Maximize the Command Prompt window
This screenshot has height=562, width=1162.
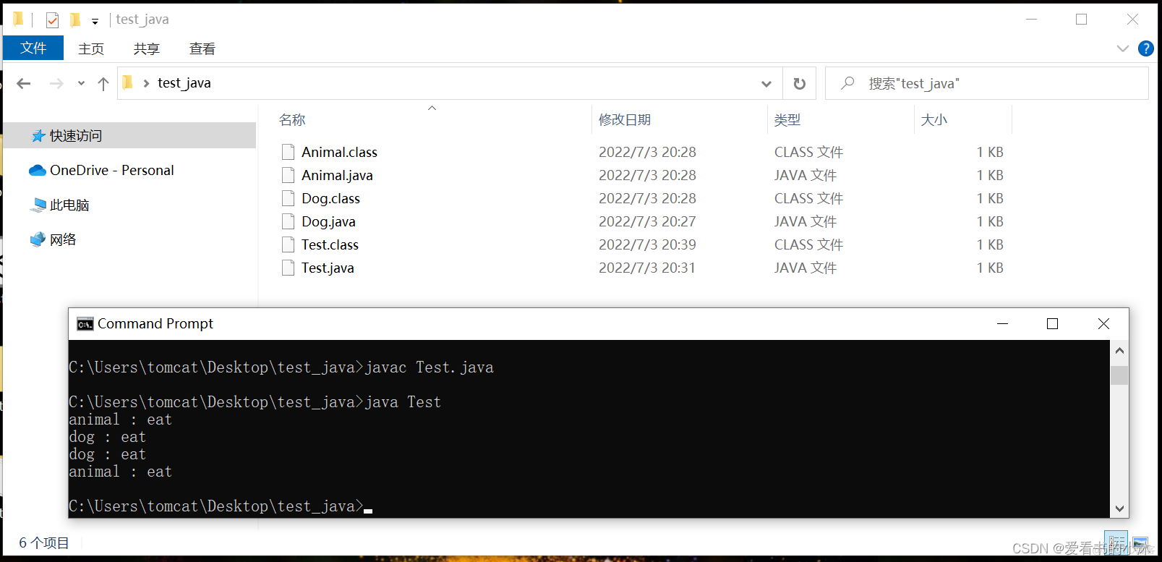1052,324
